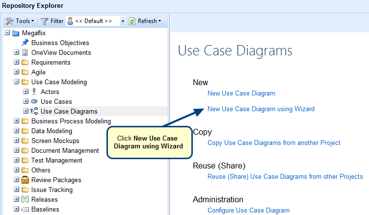Open the Refresh dropdown arrow
Viewport: 369px width, 215px height.
pyautogui.click(x=160, y=21)
